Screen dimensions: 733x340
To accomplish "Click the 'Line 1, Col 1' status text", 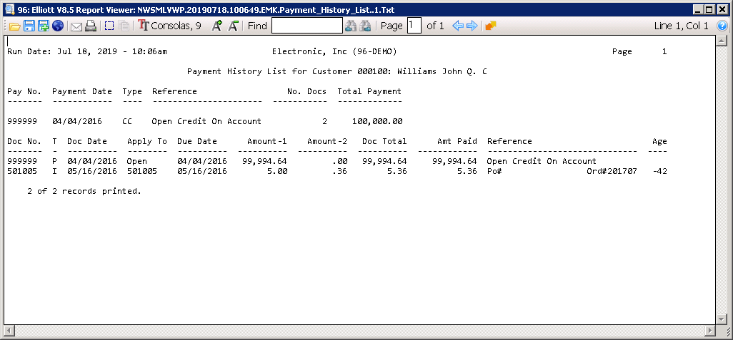I will pos(681,26).
